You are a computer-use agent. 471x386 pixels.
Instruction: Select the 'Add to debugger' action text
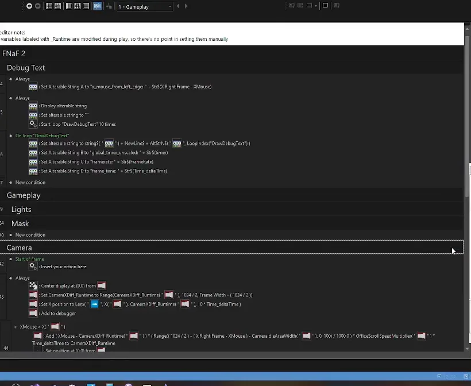pyautogui.click(x=58, y=313)
